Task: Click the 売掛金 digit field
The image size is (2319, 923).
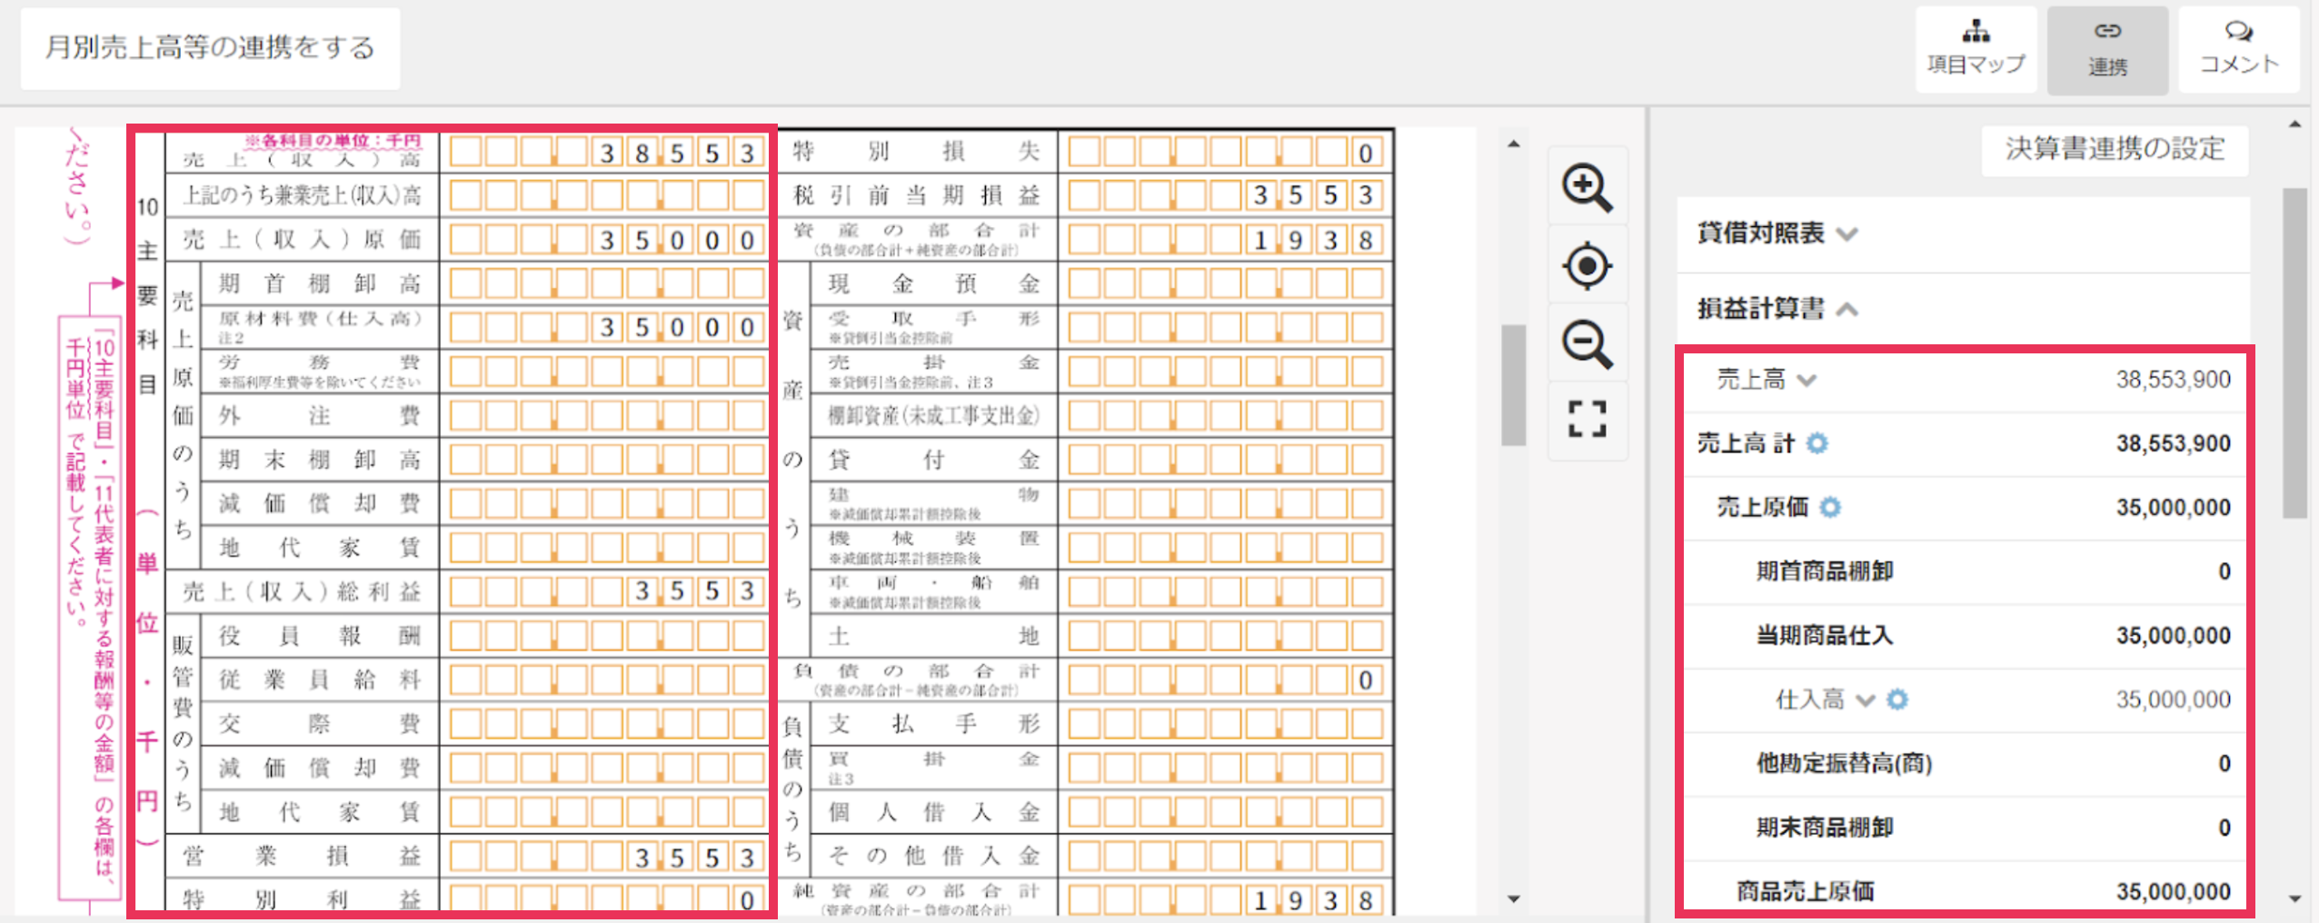Action: tap(1226, 372)
